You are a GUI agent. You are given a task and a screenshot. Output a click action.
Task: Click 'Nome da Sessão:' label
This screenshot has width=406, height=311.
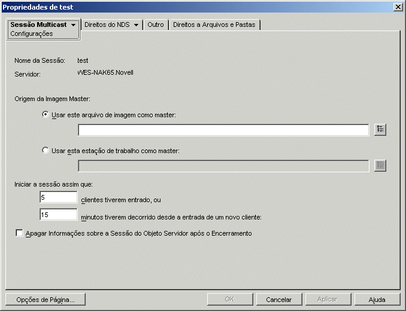[x=40, y=60]
